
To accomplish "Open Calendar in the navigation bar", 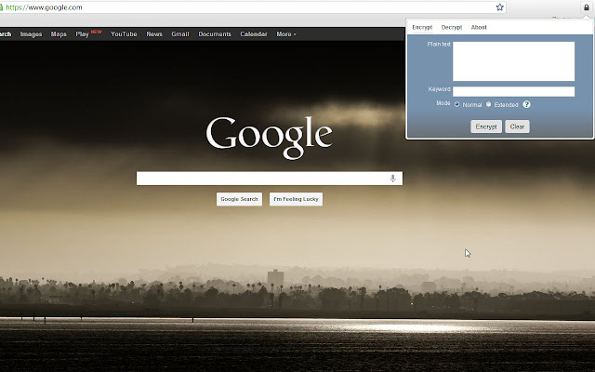I will [x=254, y=34].
